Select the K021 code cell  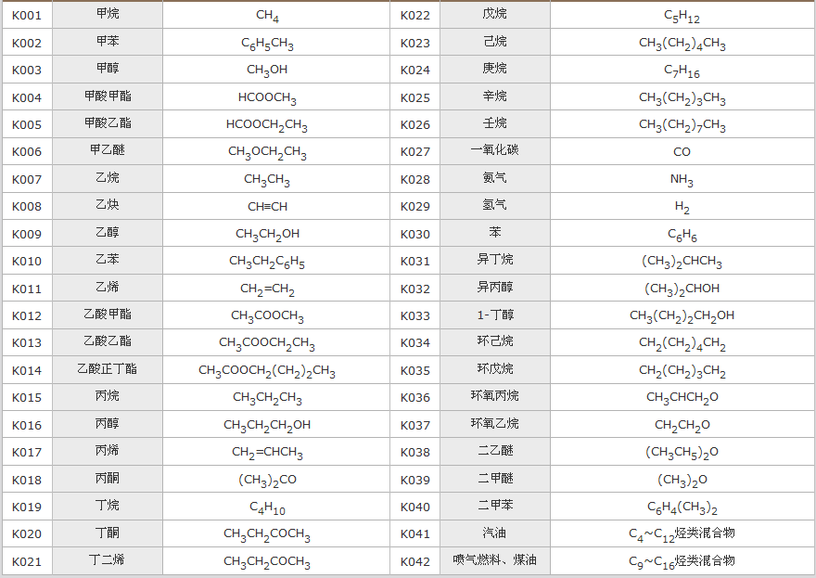pos(27,561)
